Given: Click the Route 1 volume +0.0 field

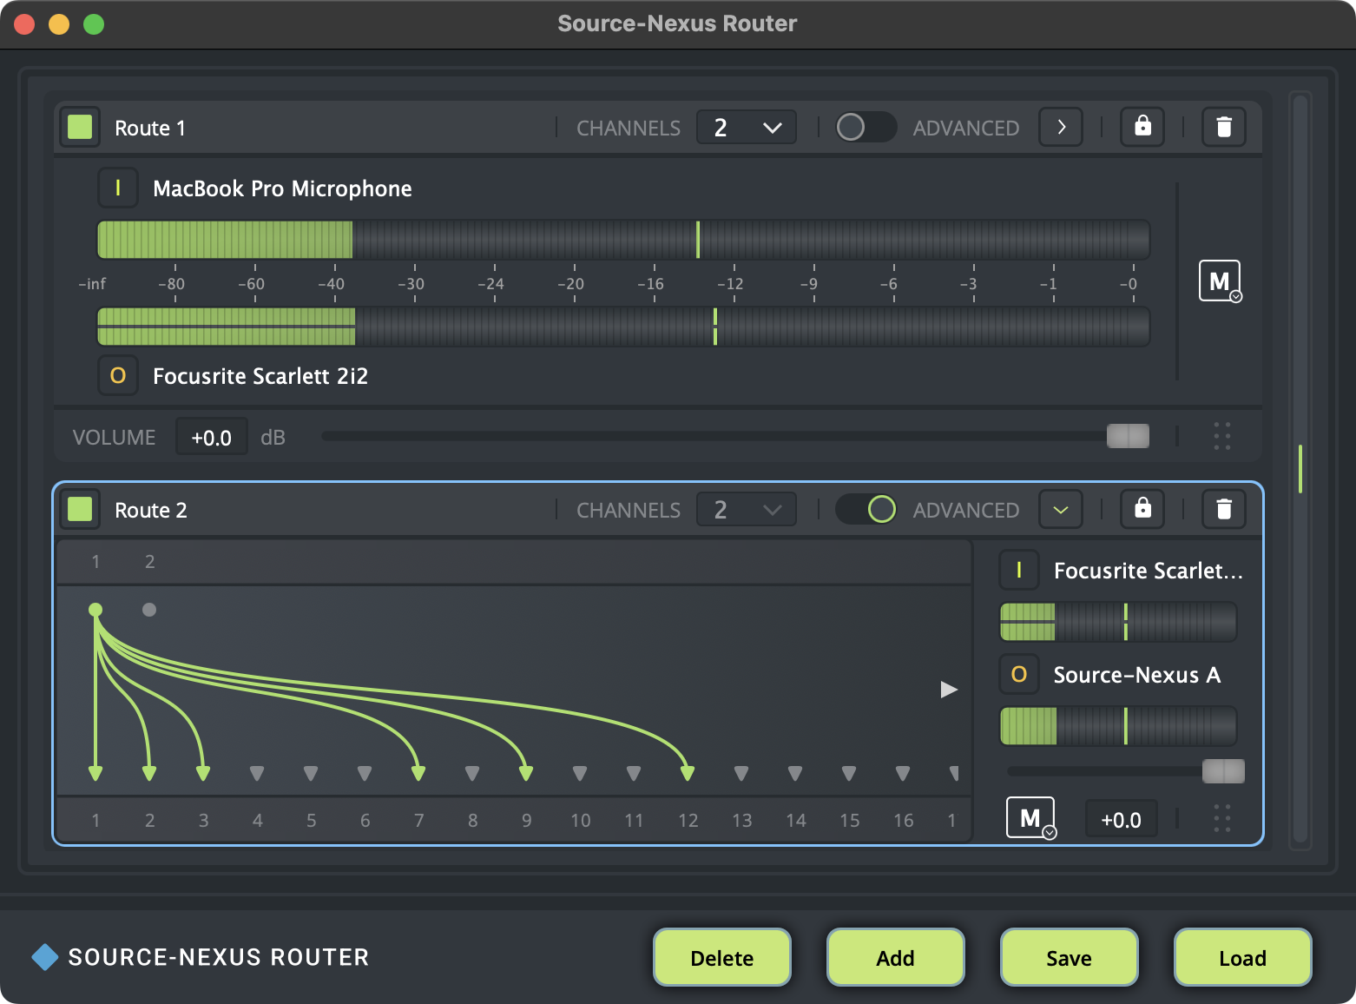Looking at the screenshot, I should (x=212, y=437).
